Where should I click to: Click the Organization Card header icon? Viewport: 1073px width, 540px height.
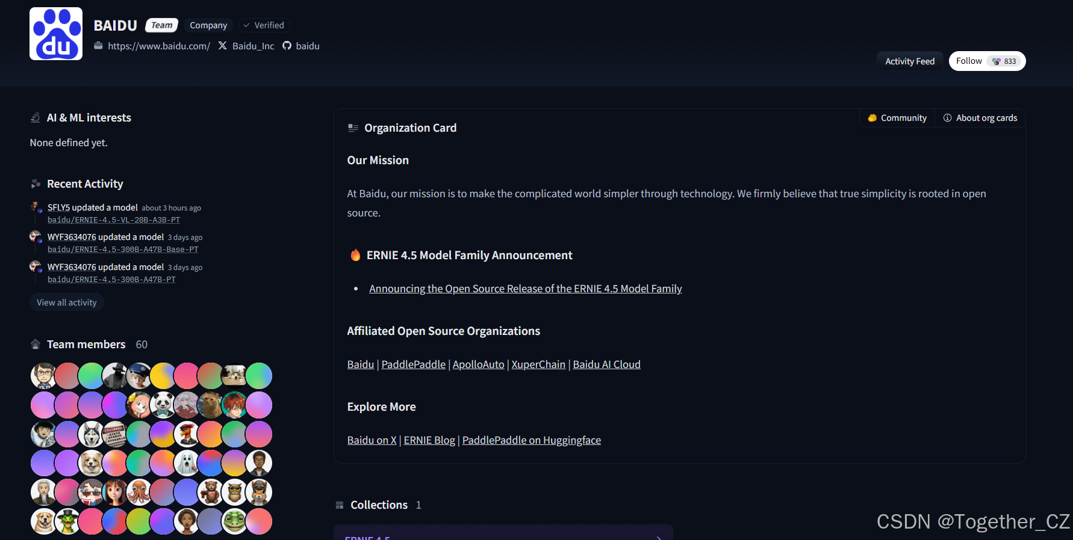click(x=353, y=127)
